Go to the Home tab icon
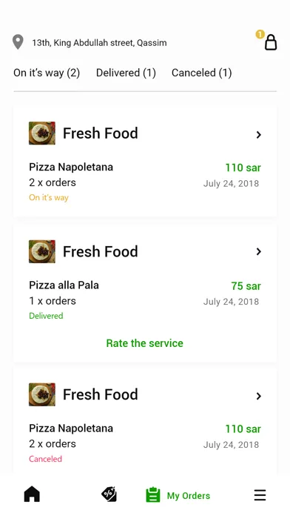 click(x=32, y=494)
